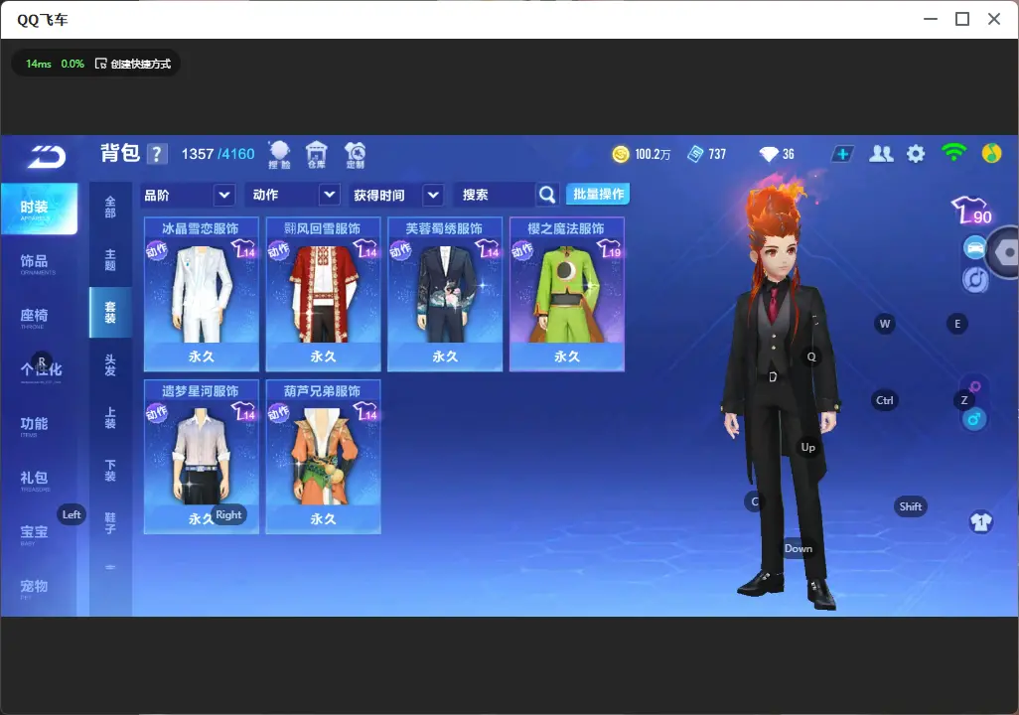Image resolution: width=1019 pixels, height=715 pixels.
Task: Click the 1357/4160 backpack capacity counter
Action: (218, 154)
